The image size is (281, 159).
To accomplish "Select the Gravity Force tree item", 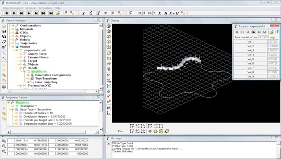I will coord(37,54).
